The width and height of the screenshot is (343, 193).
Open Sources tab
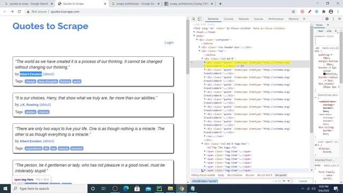(x=258, y=19)
